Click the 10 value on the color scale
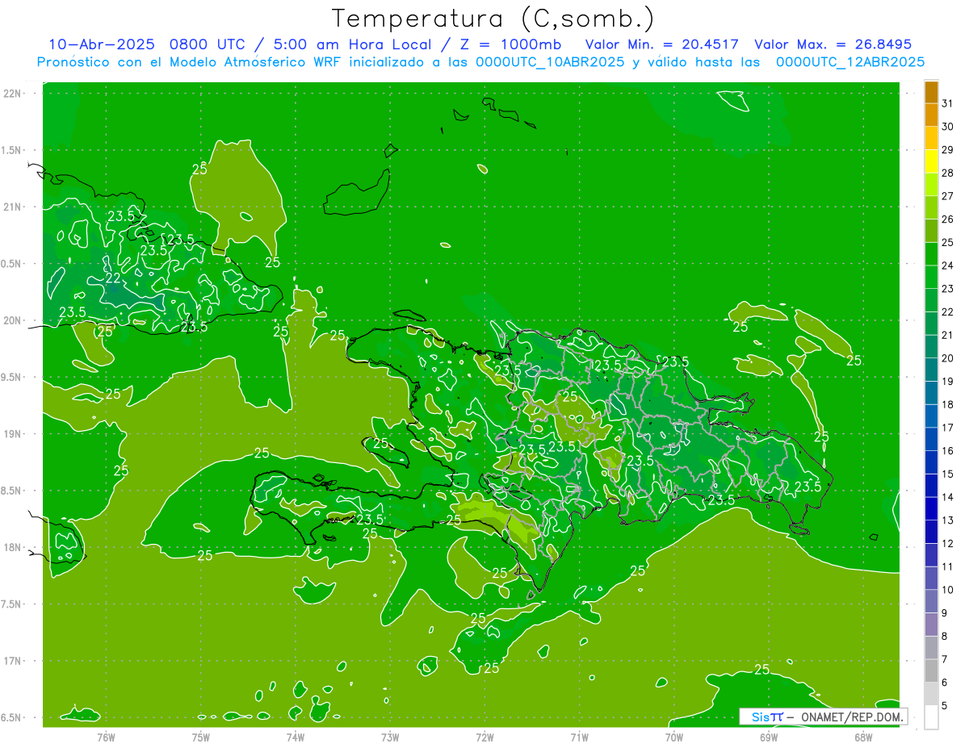Screen dimensions: 969x748 tap(948, 590)
